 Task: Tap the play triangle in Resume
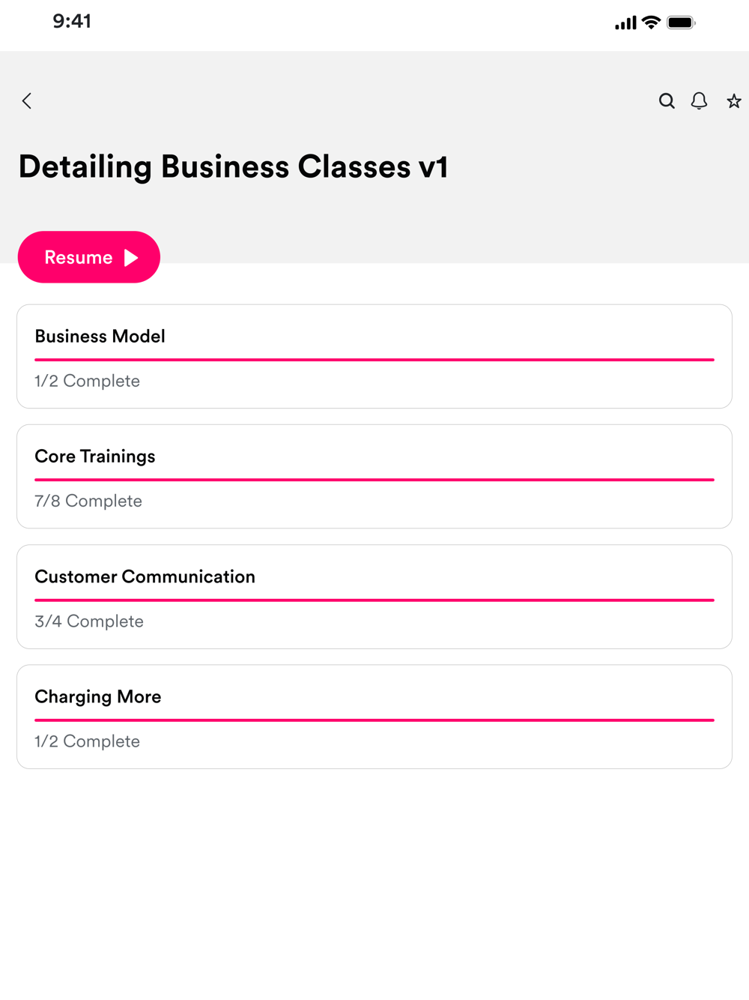point(132,258)
